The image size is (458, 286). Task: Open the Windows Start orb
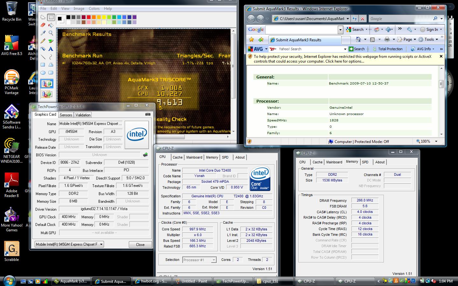click(9, 281)
